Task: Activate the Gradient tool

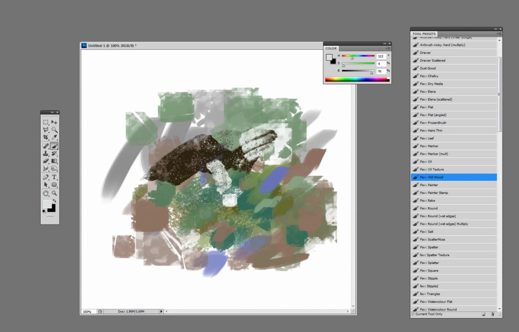Action: coord(54,161)
